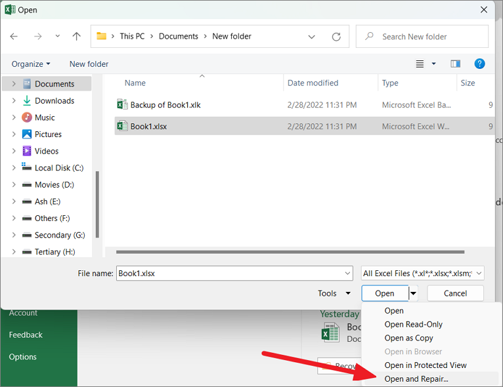
Task: Open the recent locations chevron dropdown
Action: [x=57, y=36]
